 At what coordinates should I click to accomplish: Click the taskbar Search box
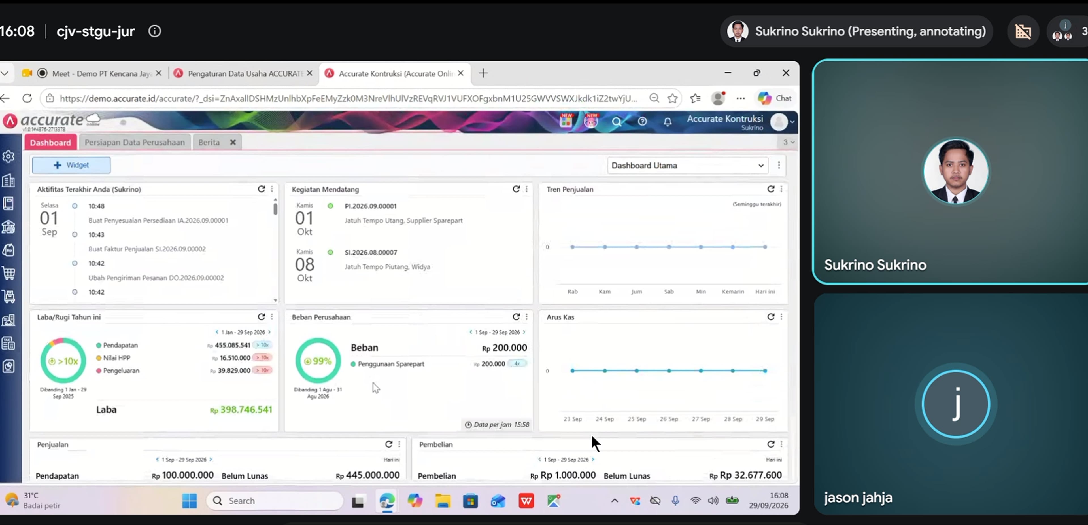point(275,501)
